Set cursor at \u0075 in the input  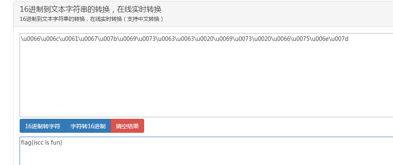point(300,39)
